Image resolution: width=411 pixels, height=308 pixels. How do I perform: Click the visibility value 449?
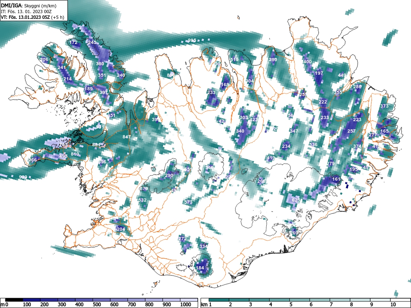(342, 75)
